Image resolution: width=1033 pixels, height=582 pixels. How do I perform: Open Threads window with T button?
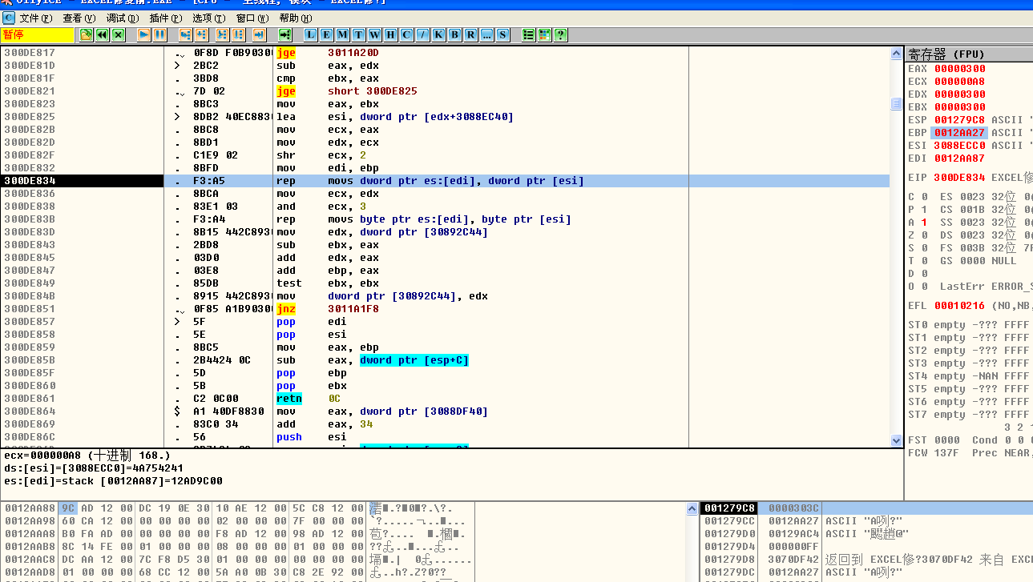click(358, 34)
